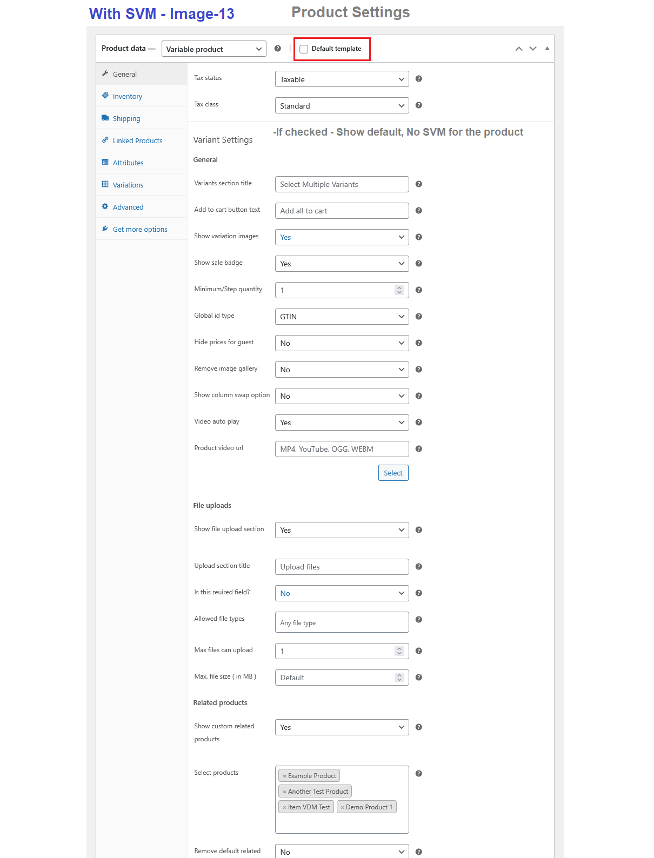Move Product data panel down with arrow
654x858 pixels.
(533, 49)
